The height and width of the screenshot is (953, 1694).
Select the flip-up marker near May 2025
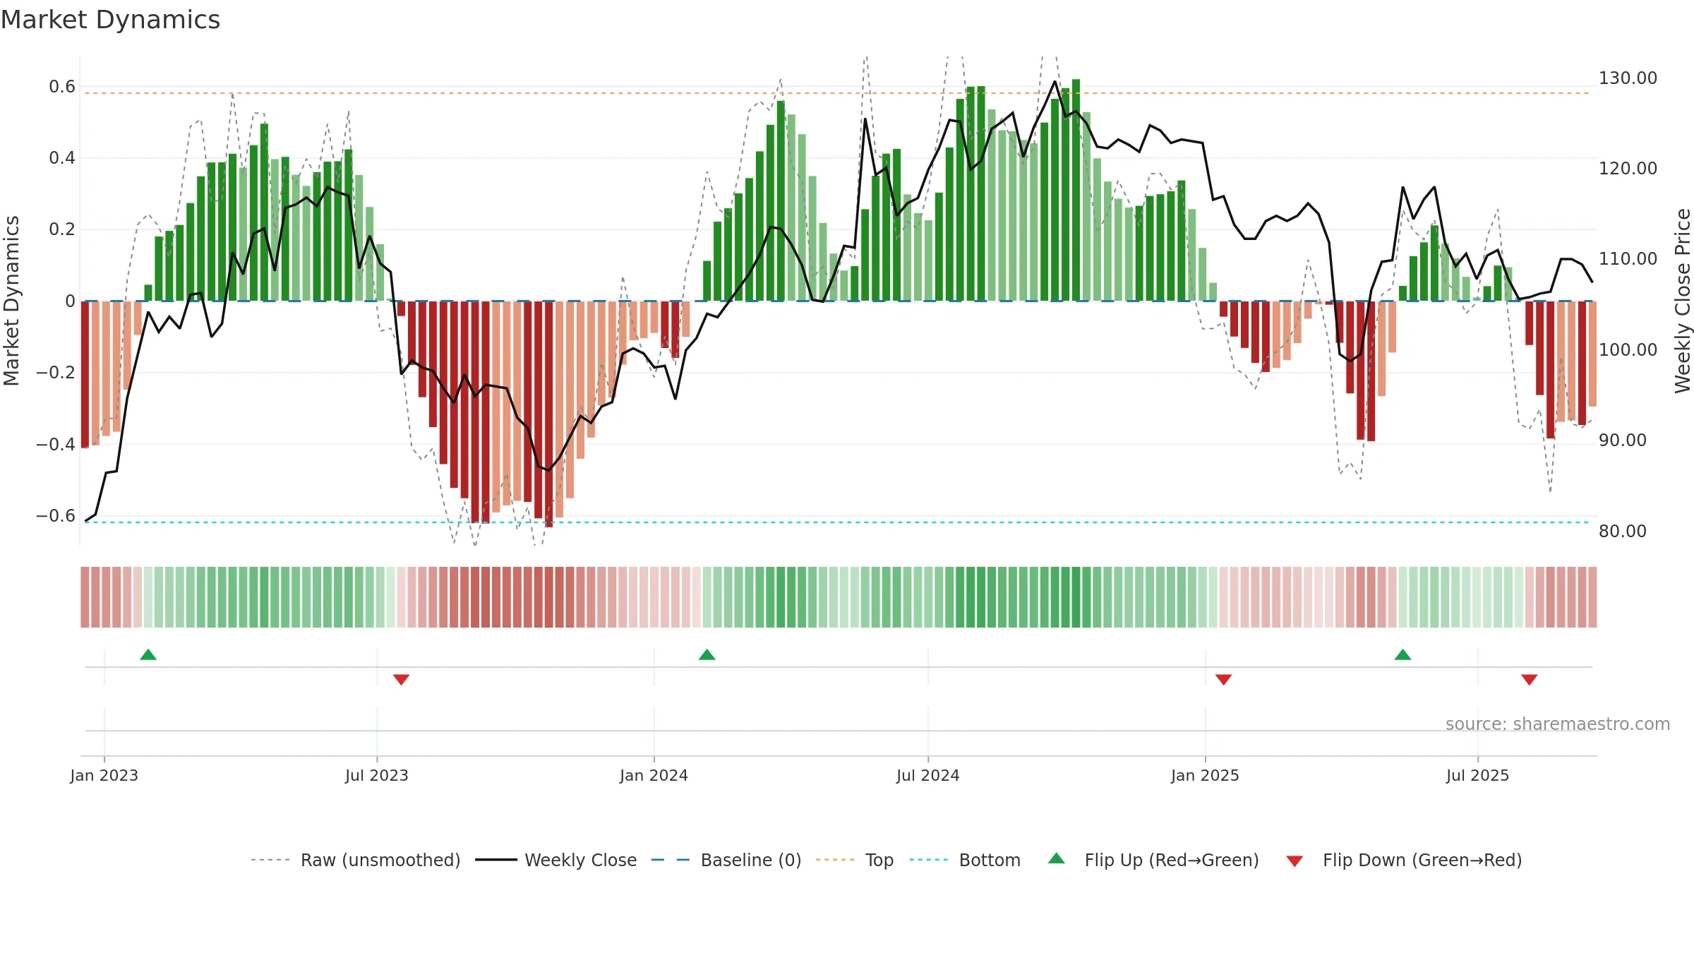tap(1403, 654)
